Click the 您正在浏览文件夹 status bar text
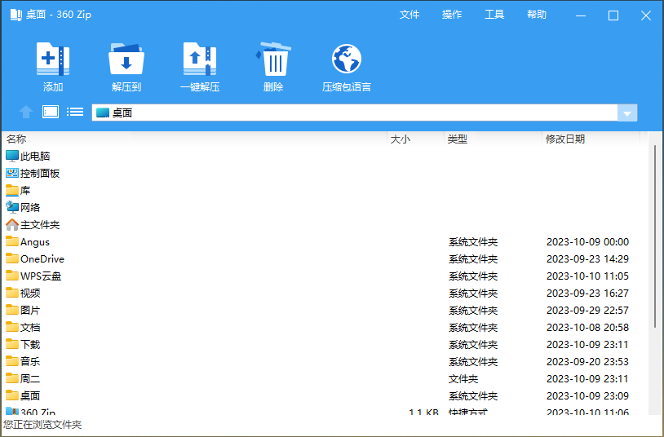The width and height of the screenshot is (664, 437). pos(42,424)
